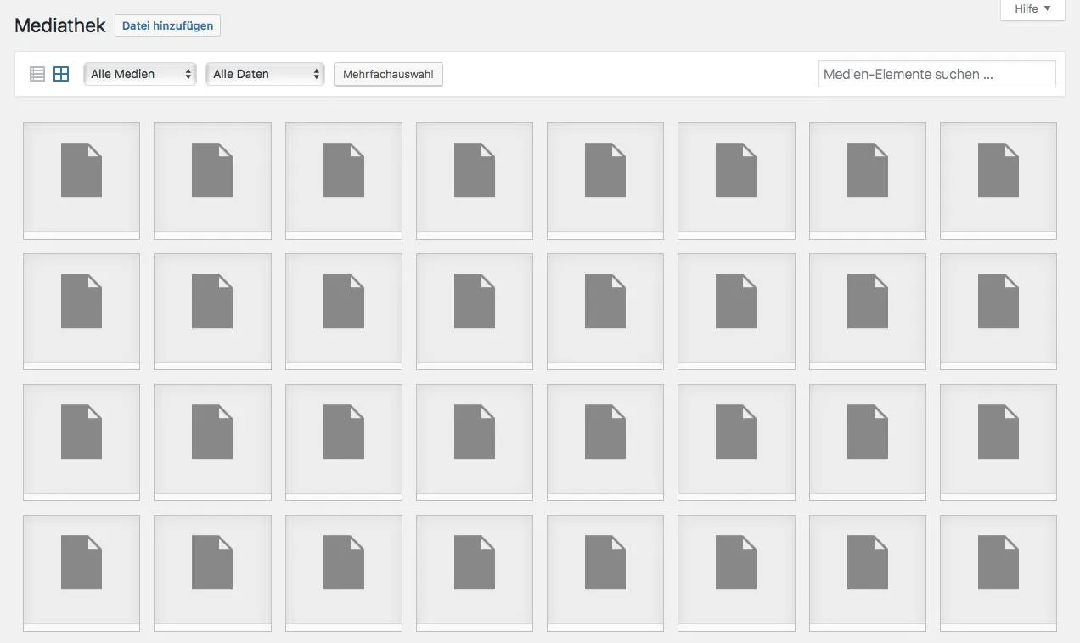Image resolution: width=1080 pixels, height=643 pixels.
Task: Select last file icon in top row
Action: tap(998, 181)
